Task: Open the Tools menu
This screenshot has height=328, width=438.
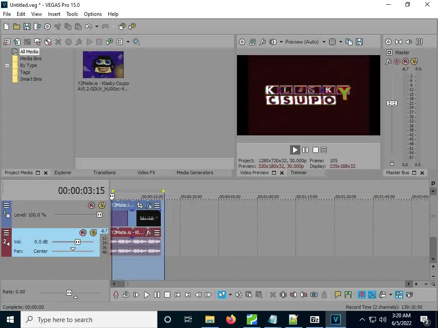Action: 72,14
